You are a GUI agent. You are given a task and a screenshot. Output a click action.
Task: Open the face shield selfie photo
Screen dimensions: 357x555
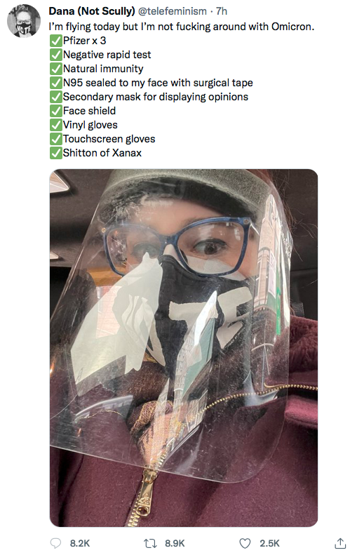tap(184, 348)
